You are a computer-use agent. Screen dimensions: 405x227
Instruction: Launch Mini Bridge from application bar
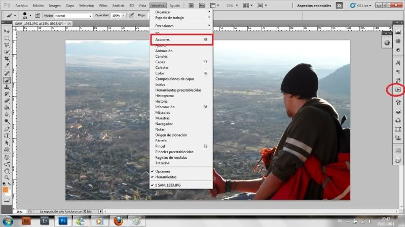[202, 6]
